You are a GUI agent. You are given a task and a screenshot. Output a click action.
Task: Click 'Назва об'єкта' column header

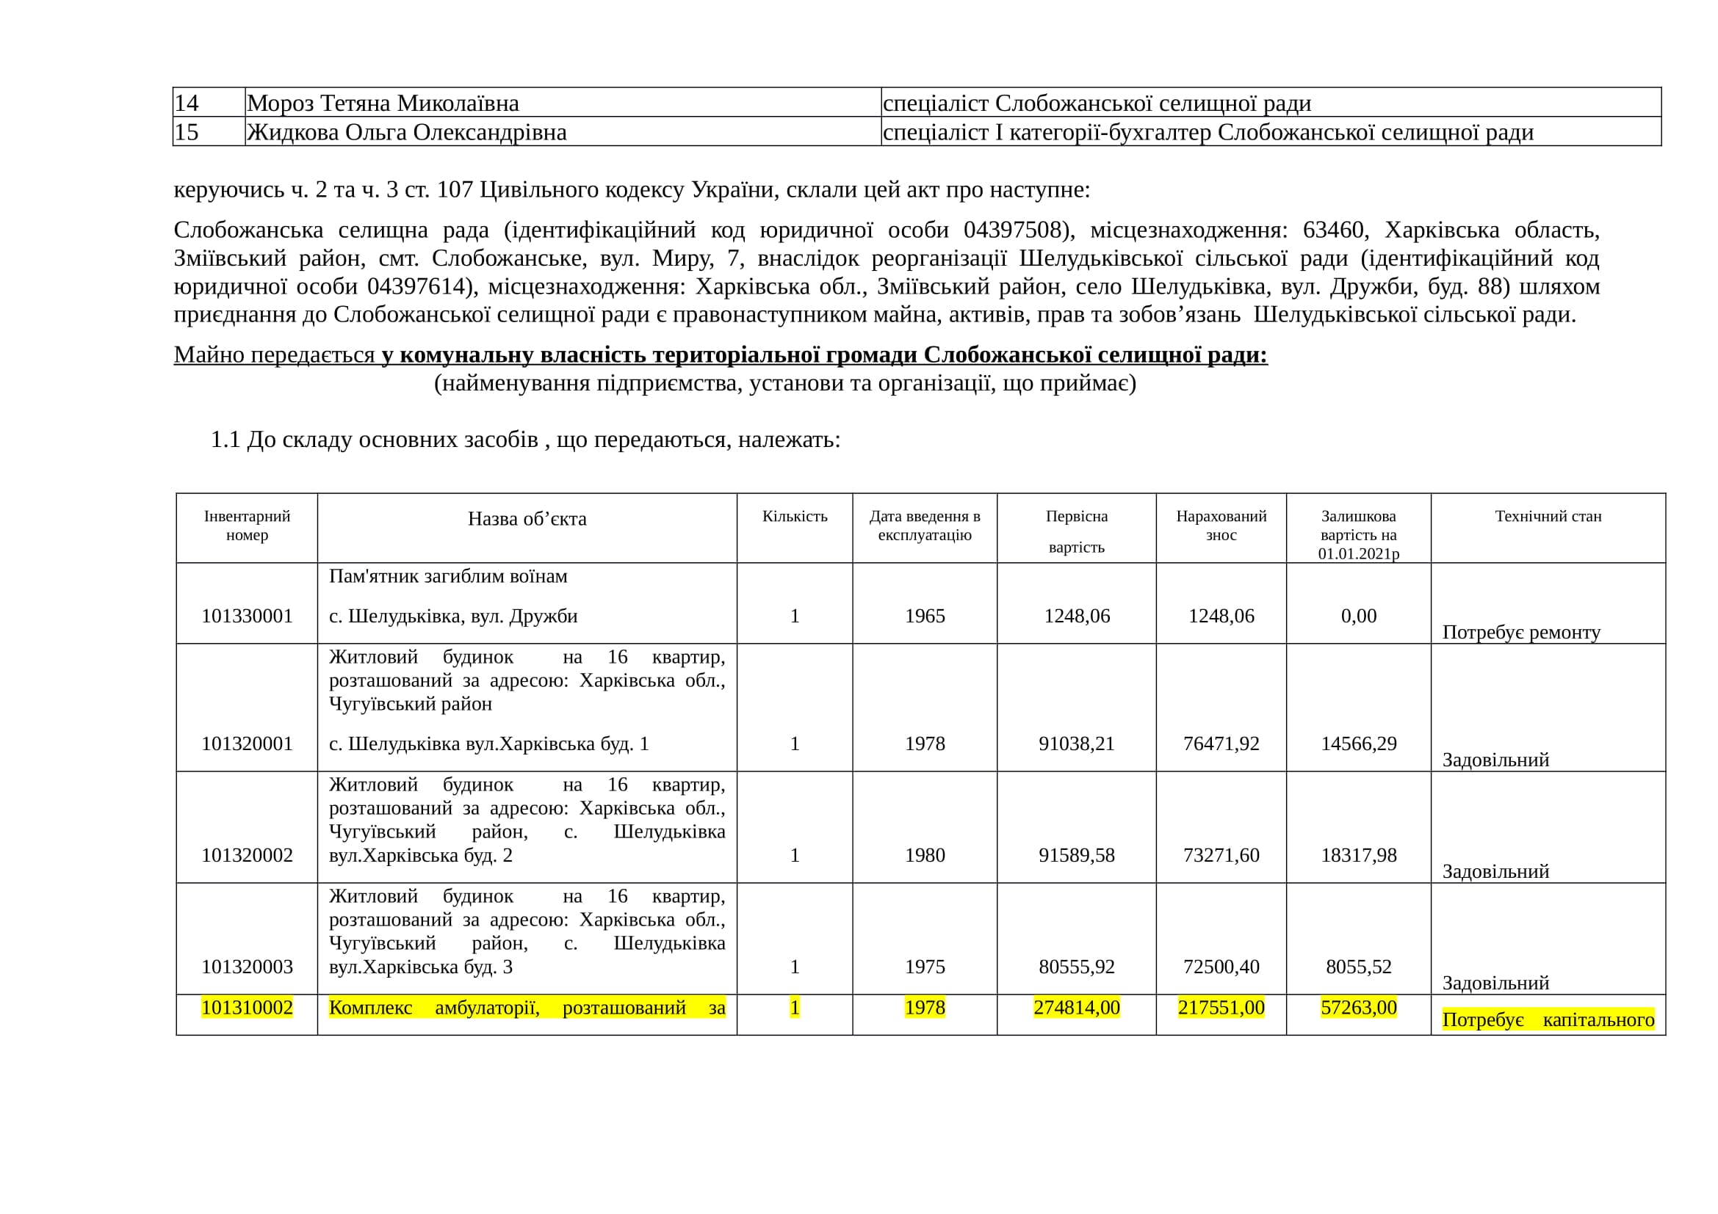[x=527, y=519]
